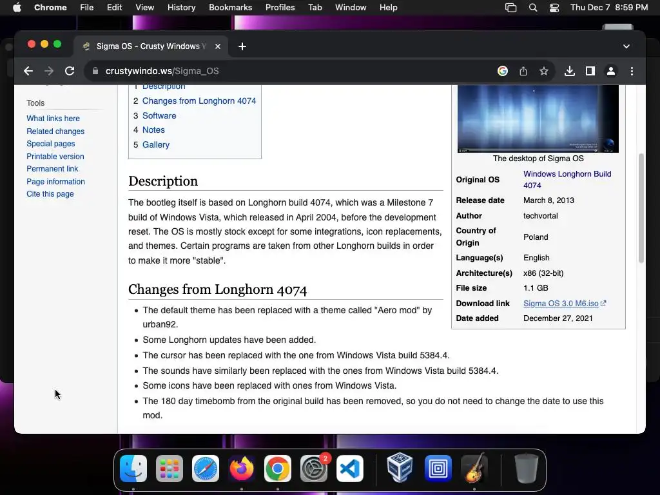Open the Apple menu
660x495 pixels.
[x=17, y=8]
